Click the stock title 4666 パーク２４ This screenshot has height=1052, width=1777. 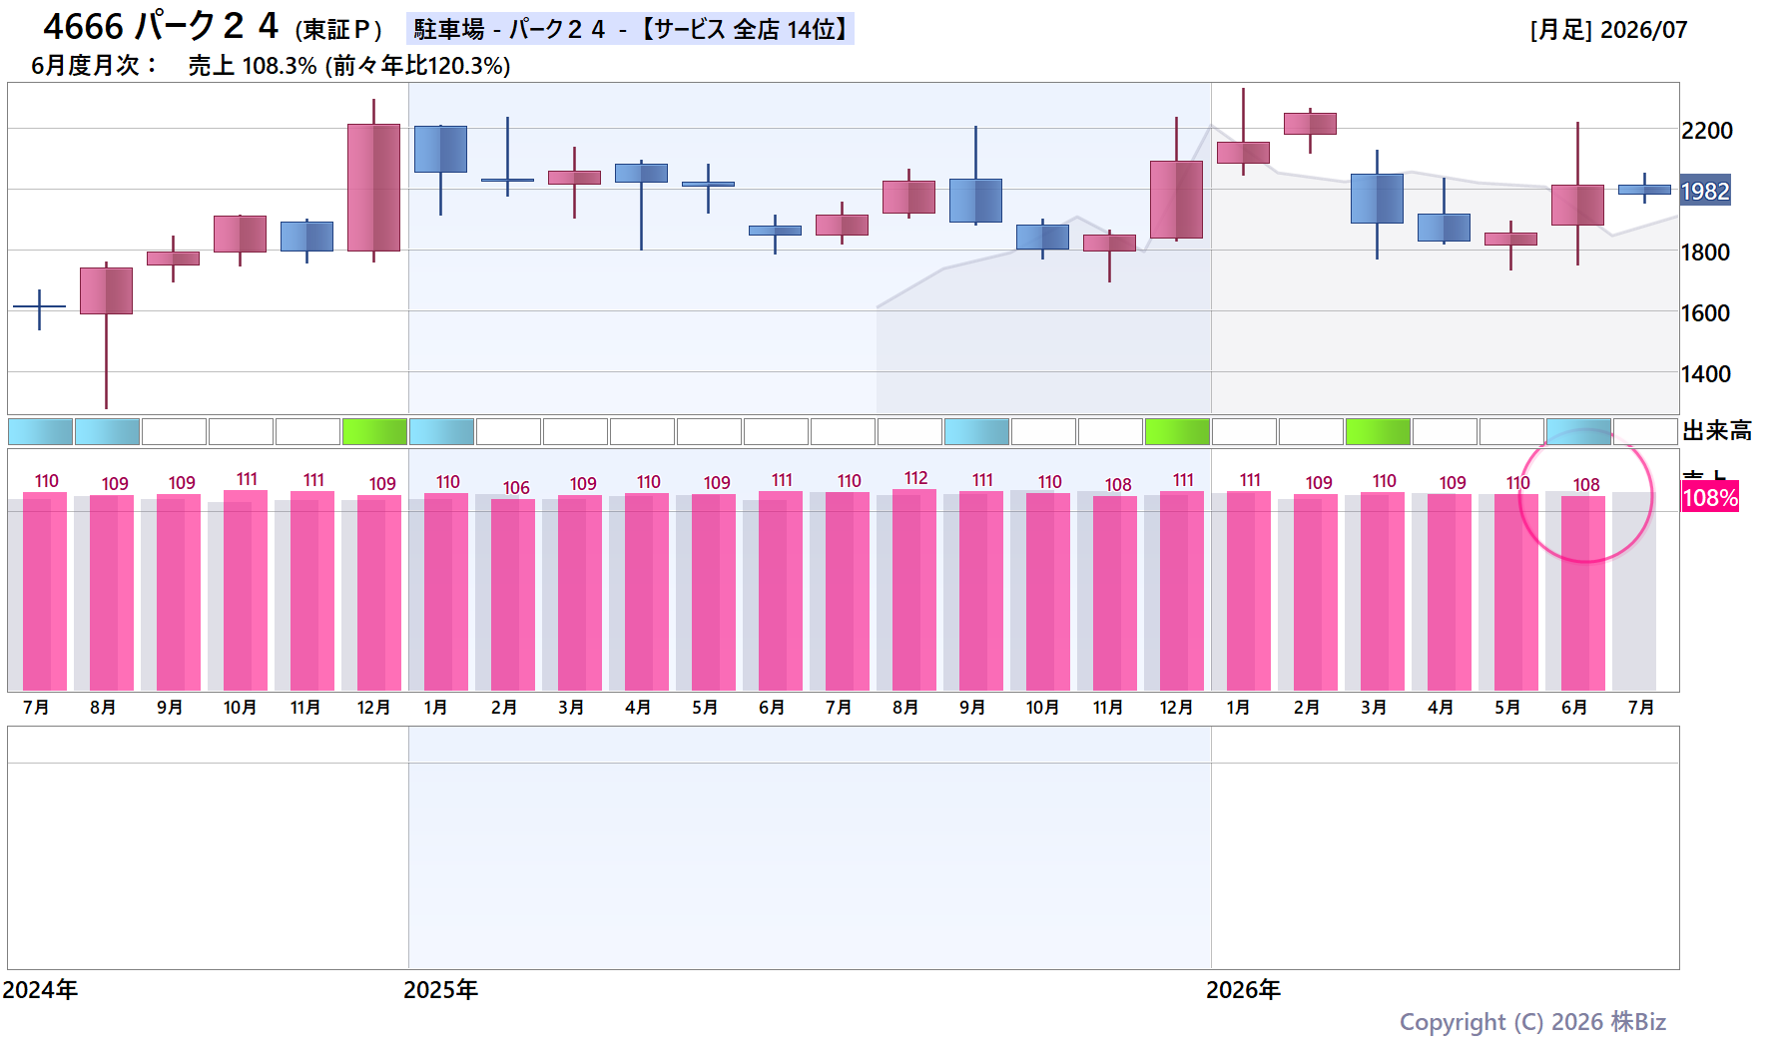click(161, 27)
